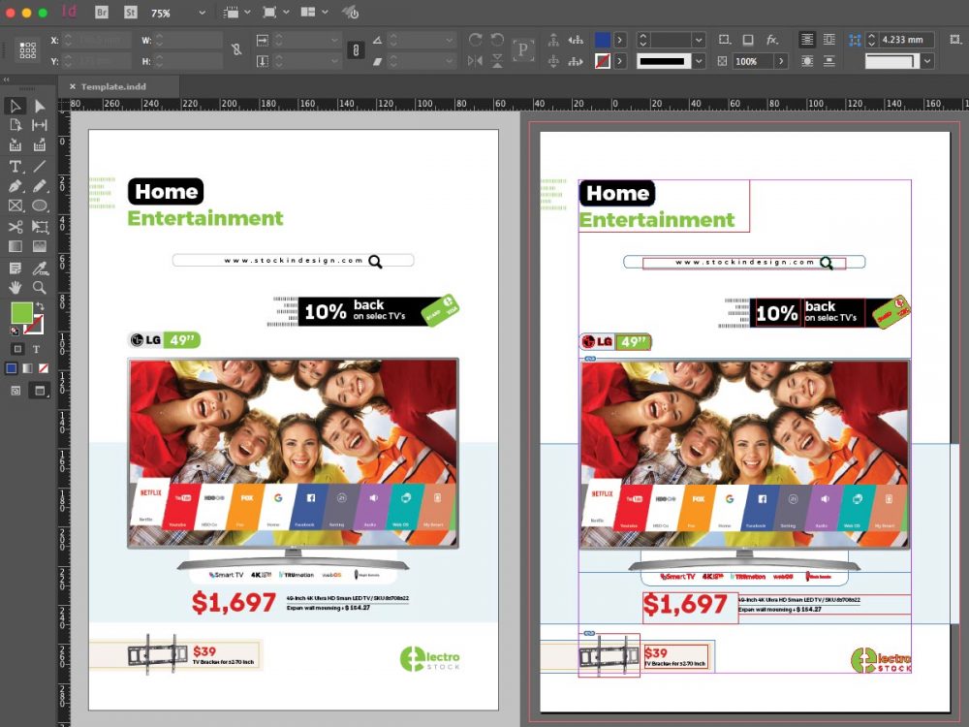Toggle formatting affects text

click(37, 349)
